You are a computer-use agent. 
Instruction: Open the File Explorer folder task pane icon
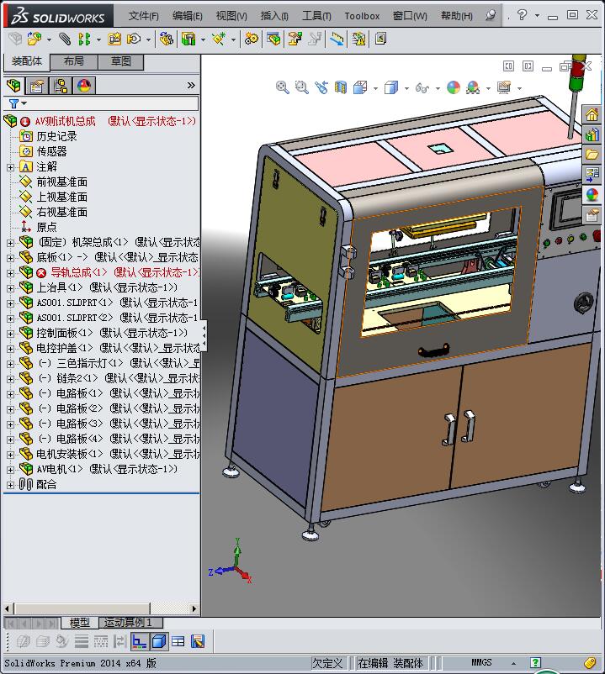click(x=592, y=155)
